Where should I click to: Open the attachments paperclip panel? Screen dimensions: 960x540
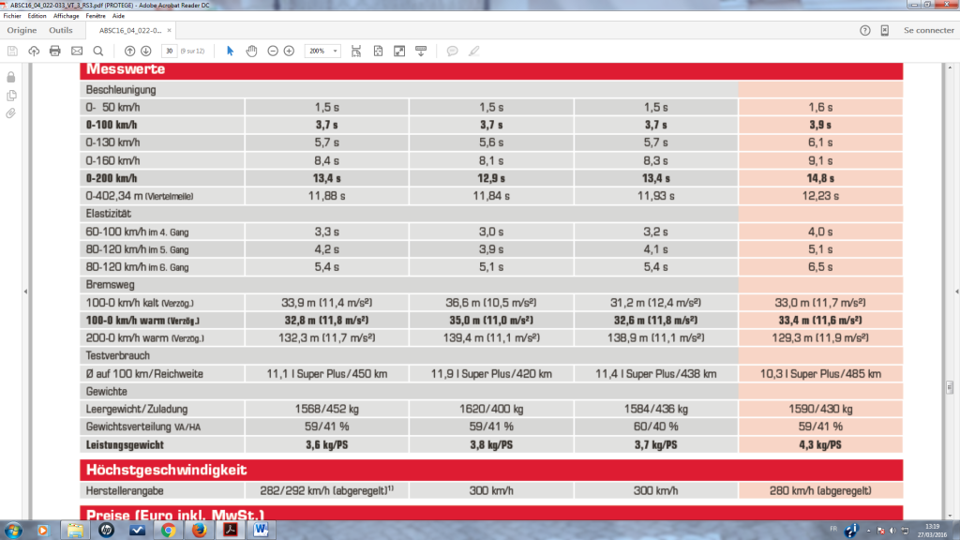11,113
